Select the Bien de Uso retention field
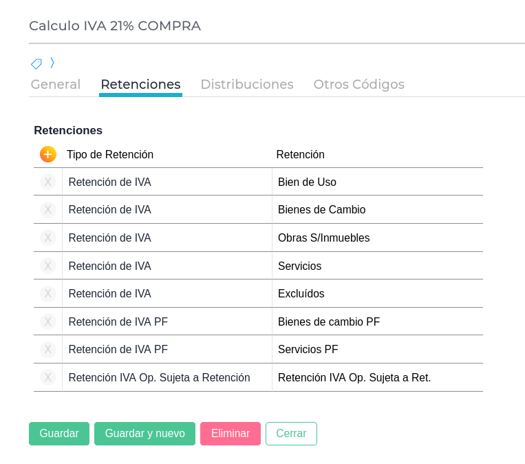Screen dimensions: 525x464 [x=376, y=182]
